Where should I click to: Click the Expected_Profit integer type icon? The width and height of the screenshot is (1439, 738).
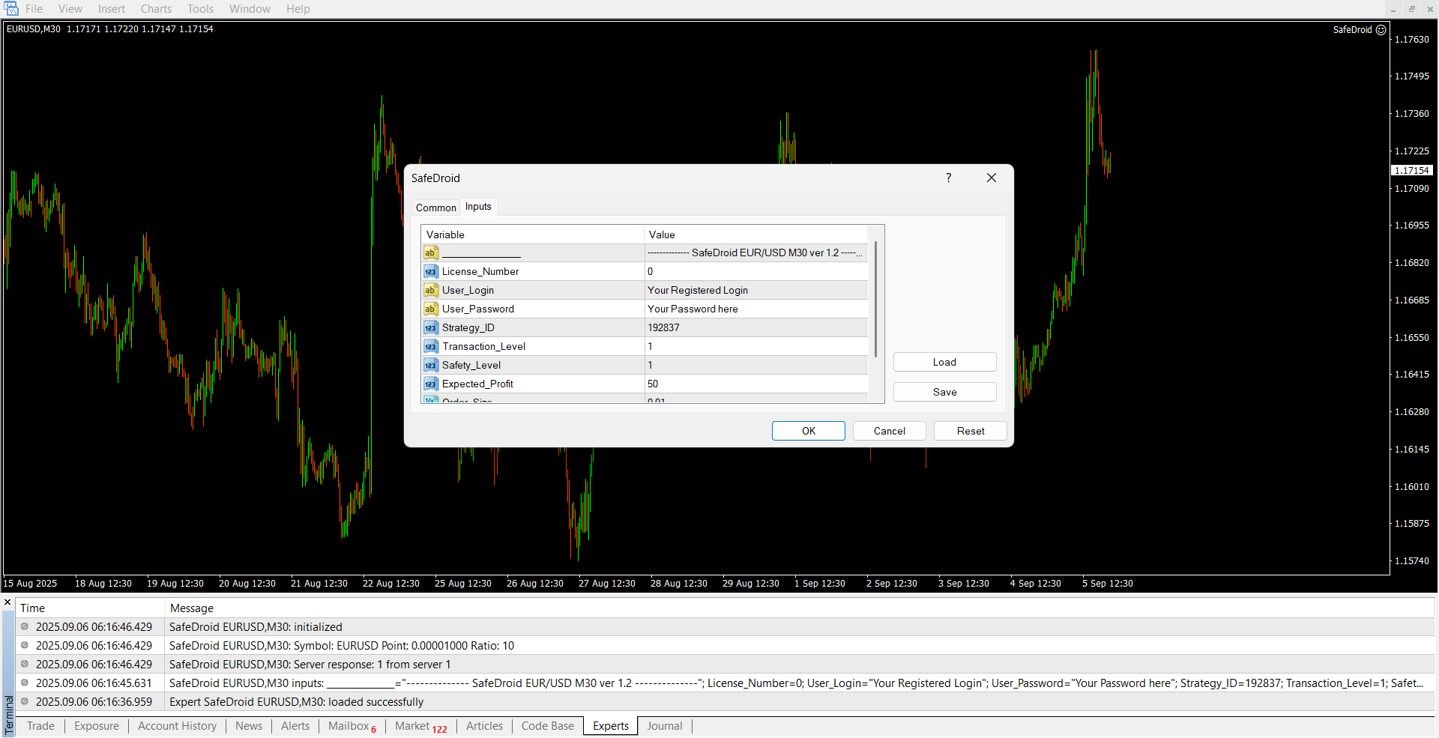pos(430,384)
